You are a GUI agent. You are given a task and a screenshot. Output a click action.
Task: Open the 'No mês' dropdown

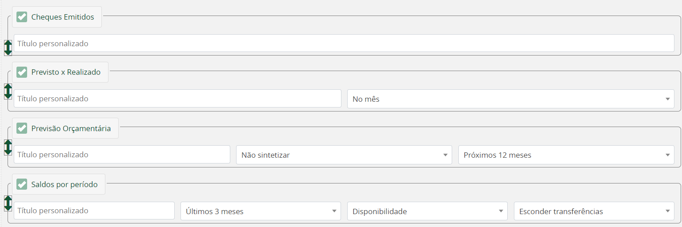coord(511,99)
